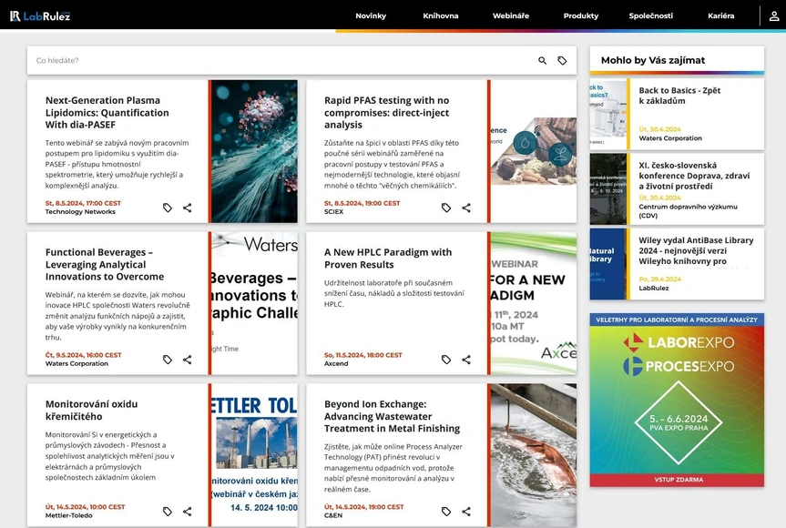786x528 pixels.
Task: Click 'C&EN' organizer text
Action: click(x=333, y=515)
